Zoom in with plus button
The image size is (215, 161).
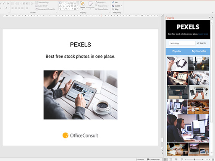(203, 159)
